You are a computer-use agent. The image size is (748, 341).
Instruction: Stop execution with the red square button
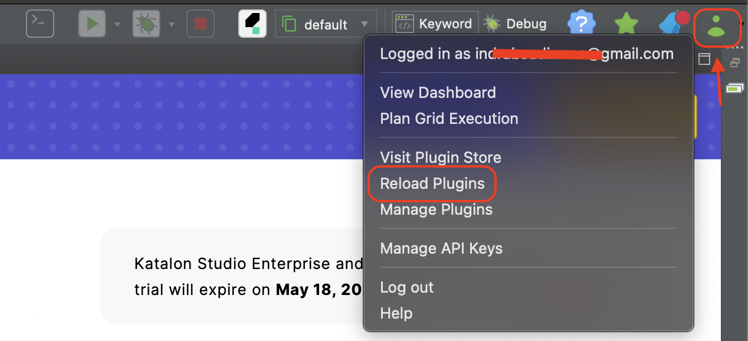(200, 24)
